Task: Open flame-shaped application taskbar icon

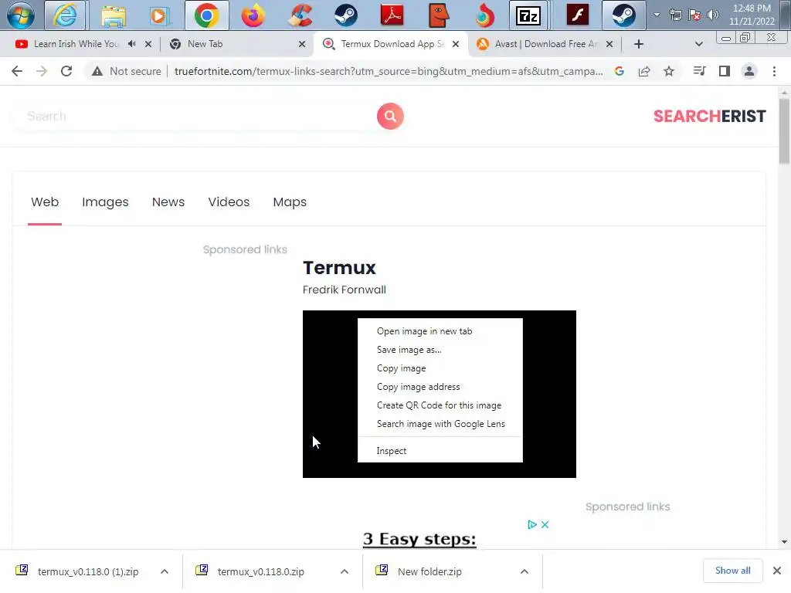Action: click(485, 15)
